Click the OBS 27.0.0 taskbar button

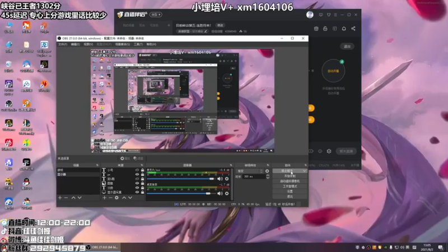102,247
